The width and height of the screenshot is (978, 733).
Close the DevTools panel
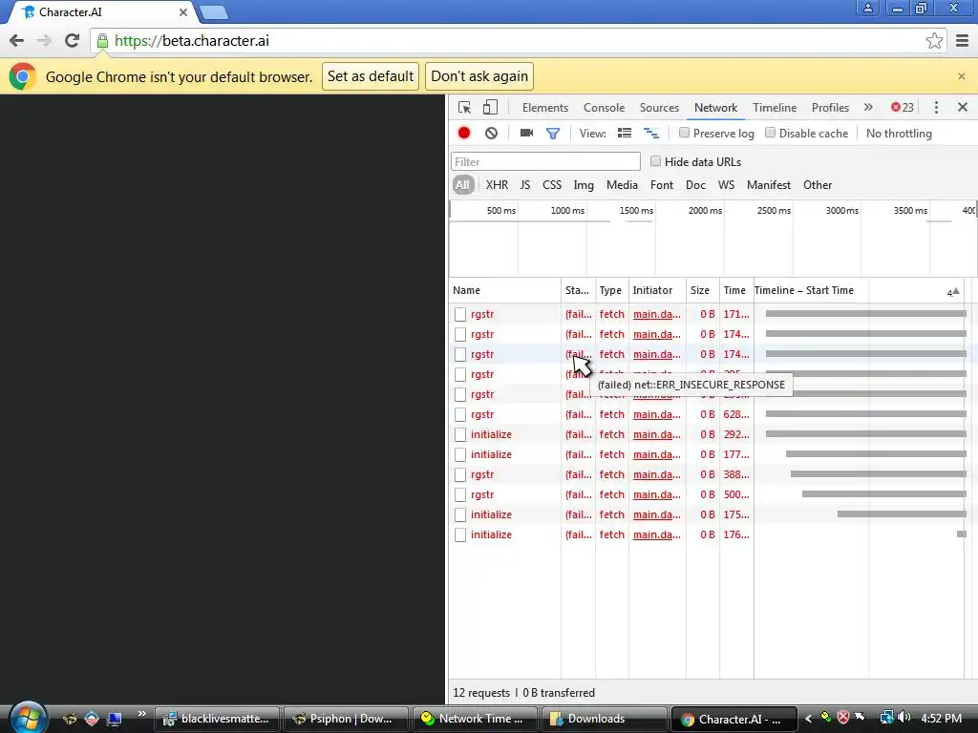(x=963, y=107)
